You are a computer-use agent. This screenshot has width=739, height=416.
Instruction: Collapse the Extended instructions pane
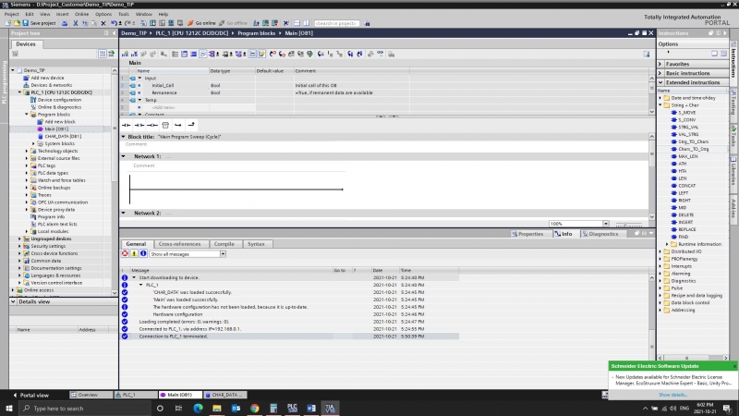[x=660, y=82]
